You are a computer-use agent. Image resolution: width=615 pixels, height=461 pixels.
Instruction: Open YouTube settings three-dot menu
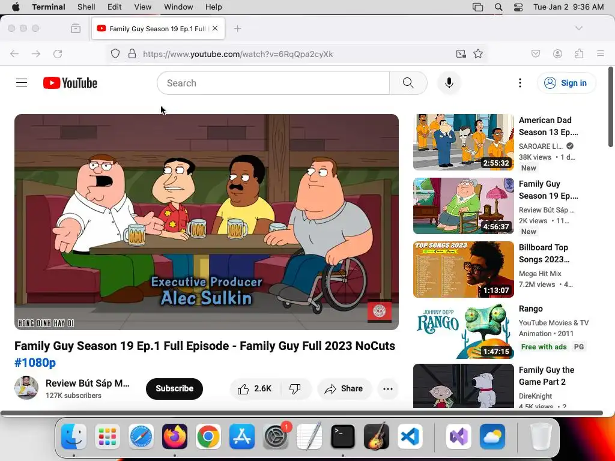pyautogui.click(x=520, y=83)
